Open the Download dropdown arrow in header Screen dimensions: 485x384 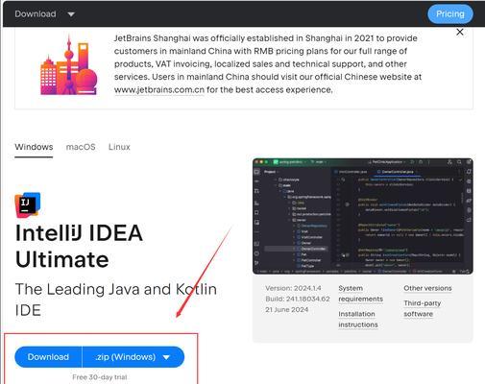tap(71, 14)
